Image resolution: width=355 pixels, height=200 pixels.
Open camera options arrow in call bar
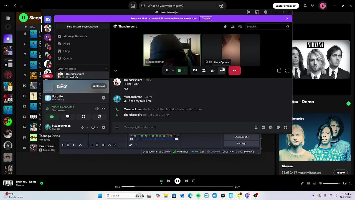(x=185, y=71)
